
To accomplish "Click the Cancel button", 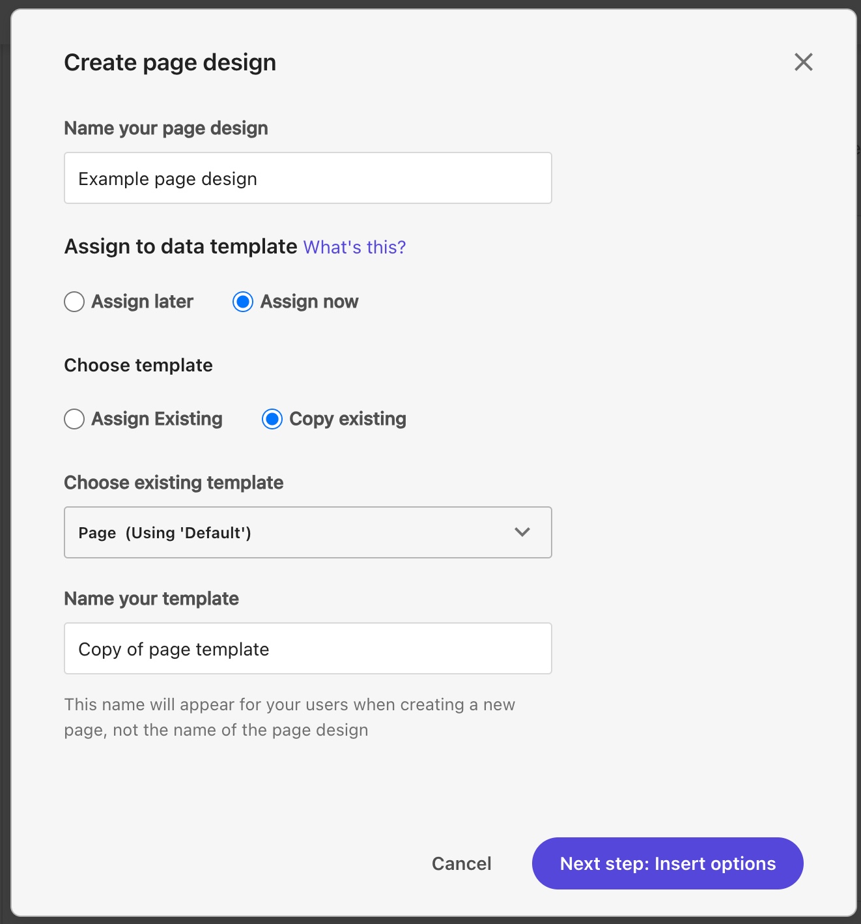I will tap(461, 863).
